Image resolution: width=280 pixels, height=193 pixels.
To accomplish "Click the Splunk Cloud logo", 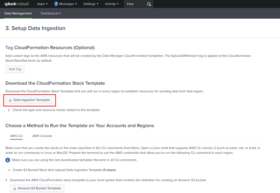I will point(16,4).
